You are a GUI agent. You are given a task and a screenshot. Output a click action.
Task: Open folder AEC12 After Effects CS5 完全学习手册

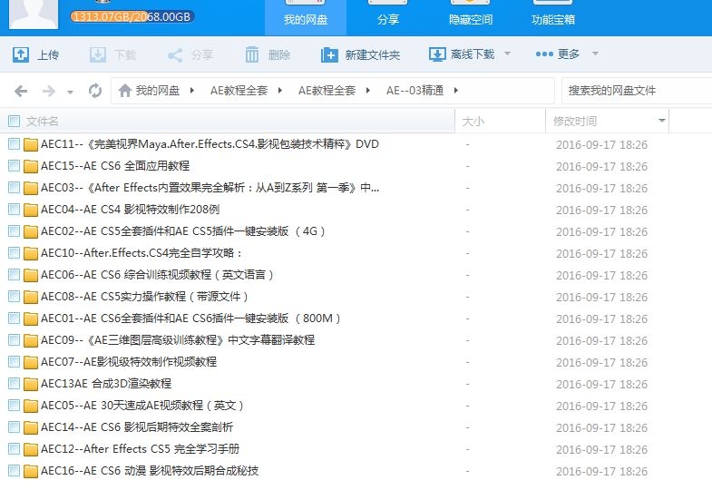pos(140,449)
